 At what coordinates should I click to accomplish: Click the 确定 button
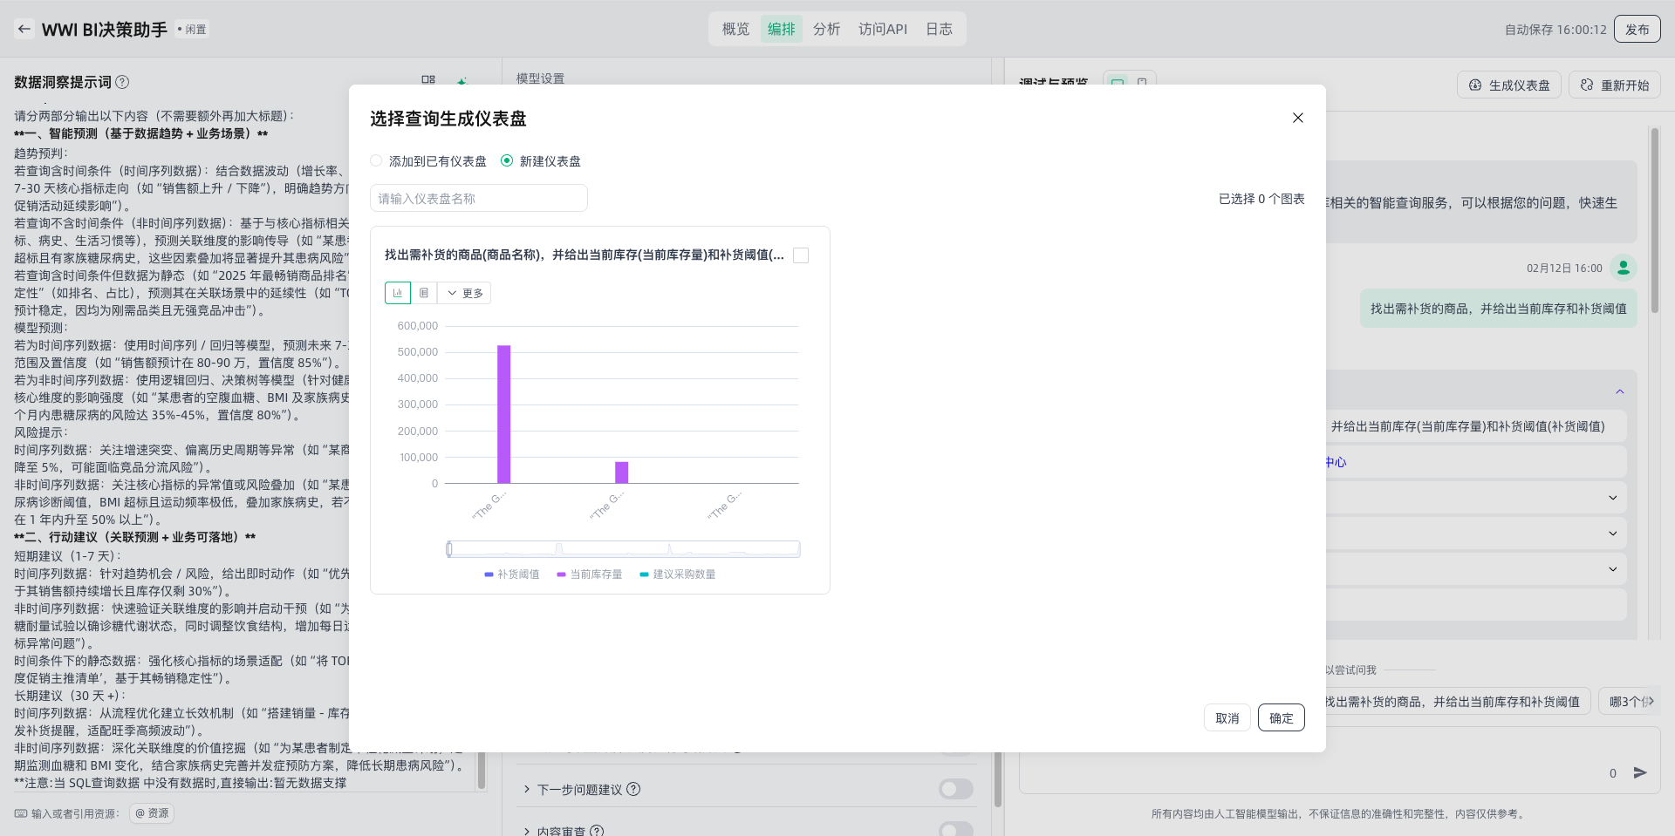pos(1281,718)
